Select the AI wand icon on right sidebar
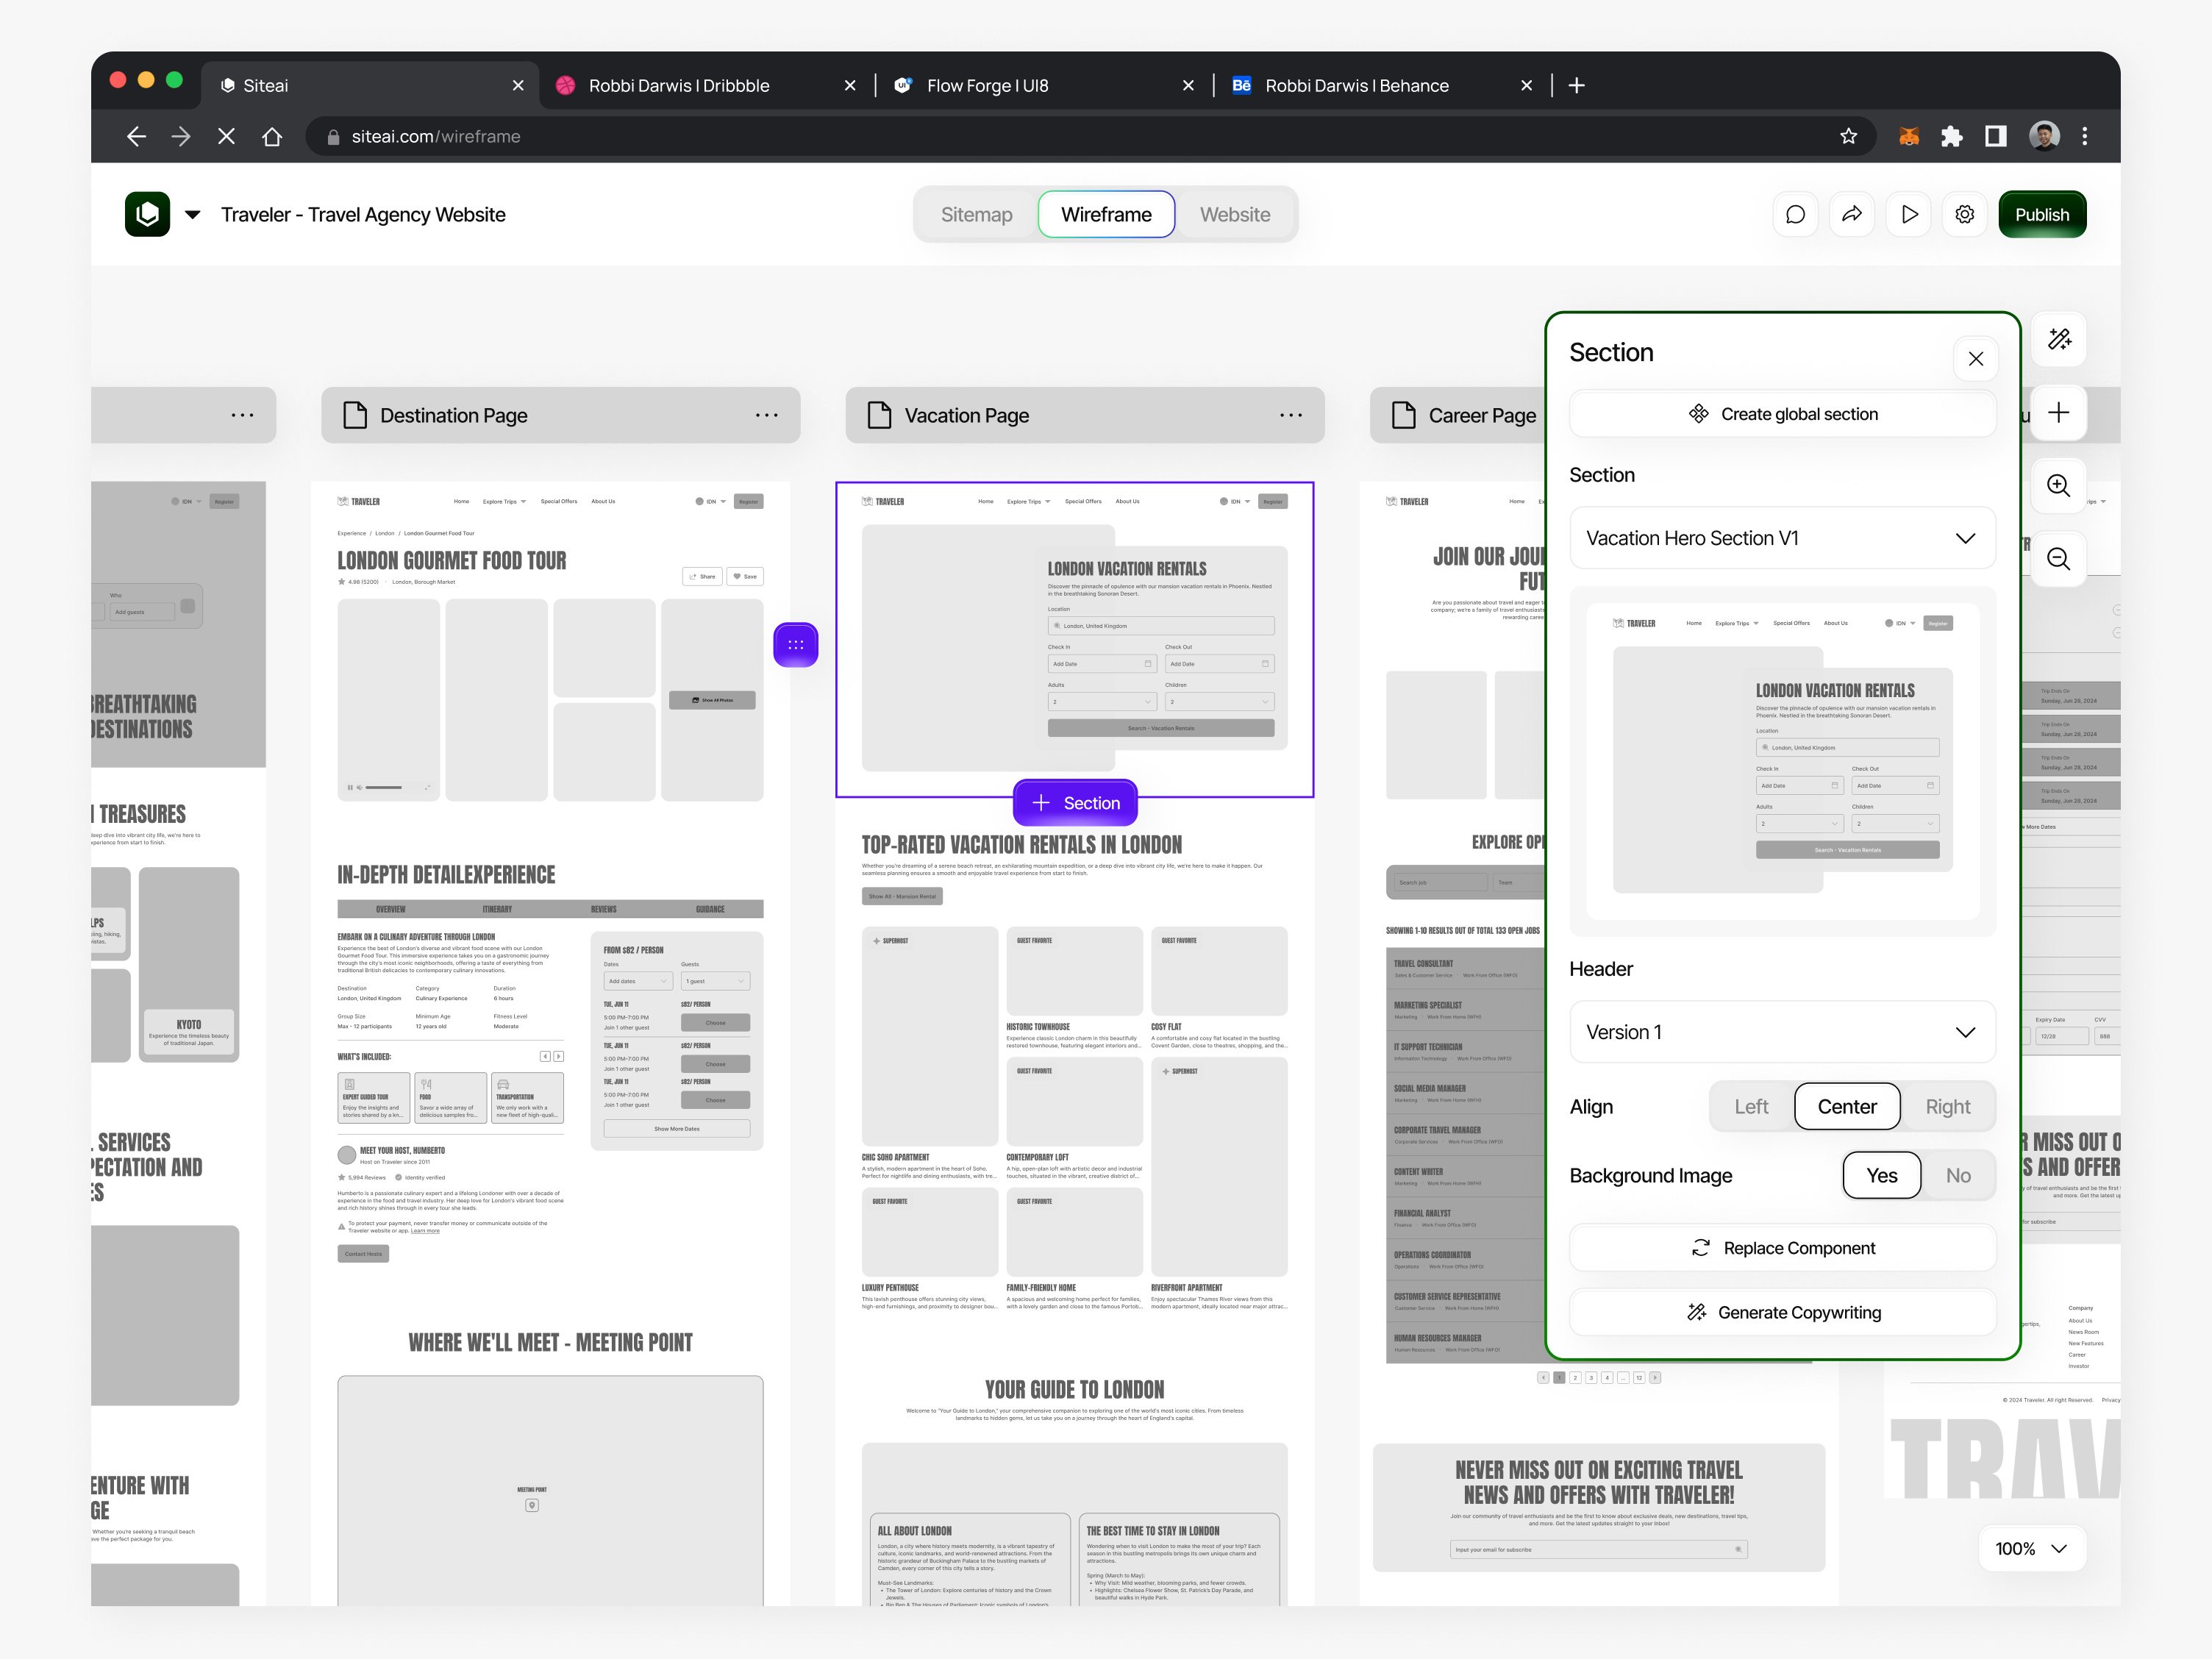The height and width of the screenshot is (1659, 2212). point(2060,339)
